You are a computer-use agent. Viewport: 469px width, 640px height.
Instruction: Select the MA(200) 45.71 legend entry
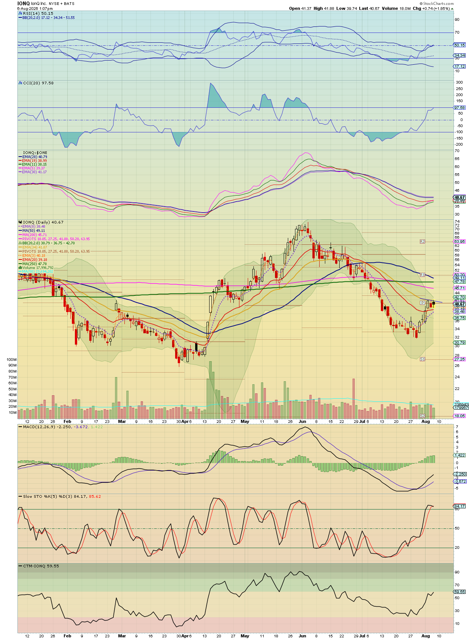[x=33, y=235]
